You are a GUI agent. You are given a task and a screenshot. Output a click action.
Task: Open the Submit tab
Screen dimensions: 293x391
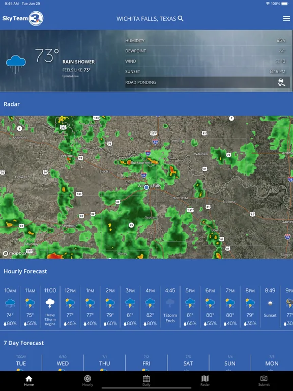[x=263, y=381]
